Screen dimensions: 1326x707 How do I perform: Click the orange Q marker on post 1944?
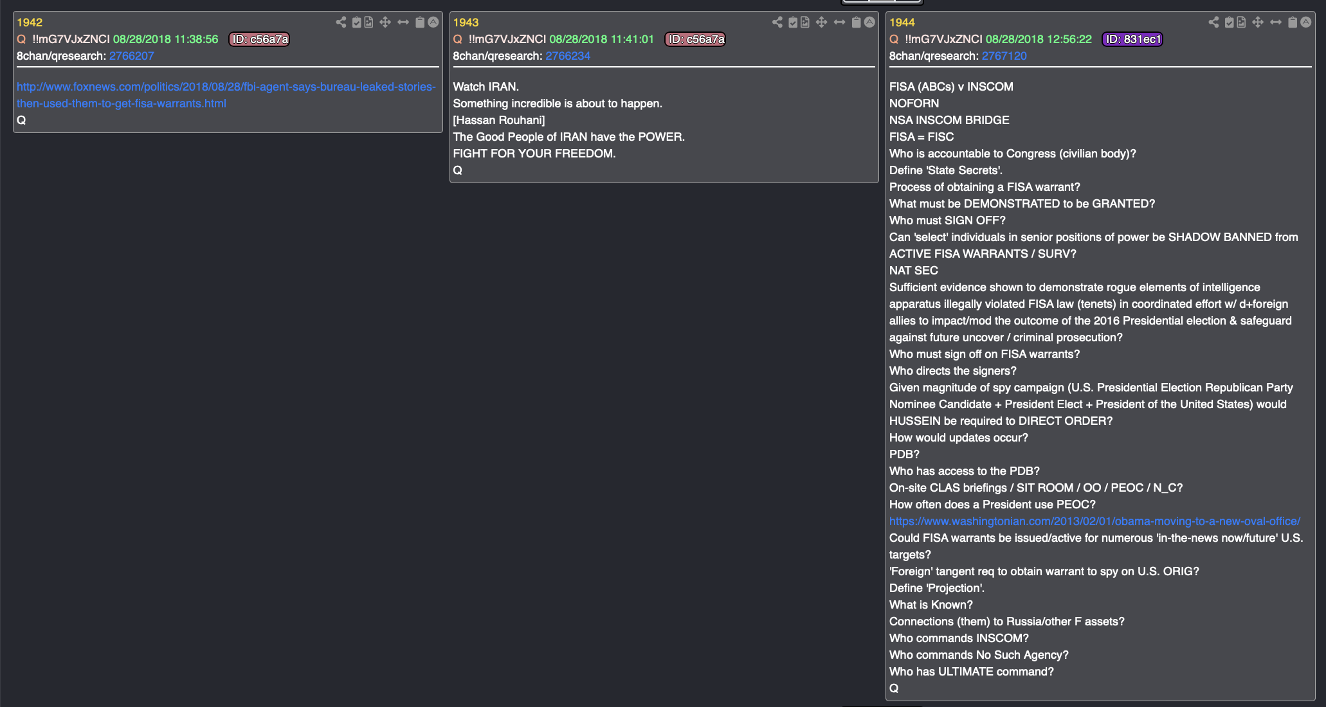(894, 39)
